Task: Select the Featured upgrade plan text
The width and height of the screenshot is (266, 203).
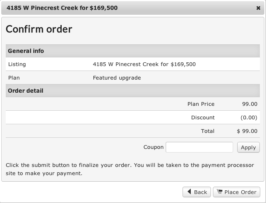Action: tap(117, 78)
